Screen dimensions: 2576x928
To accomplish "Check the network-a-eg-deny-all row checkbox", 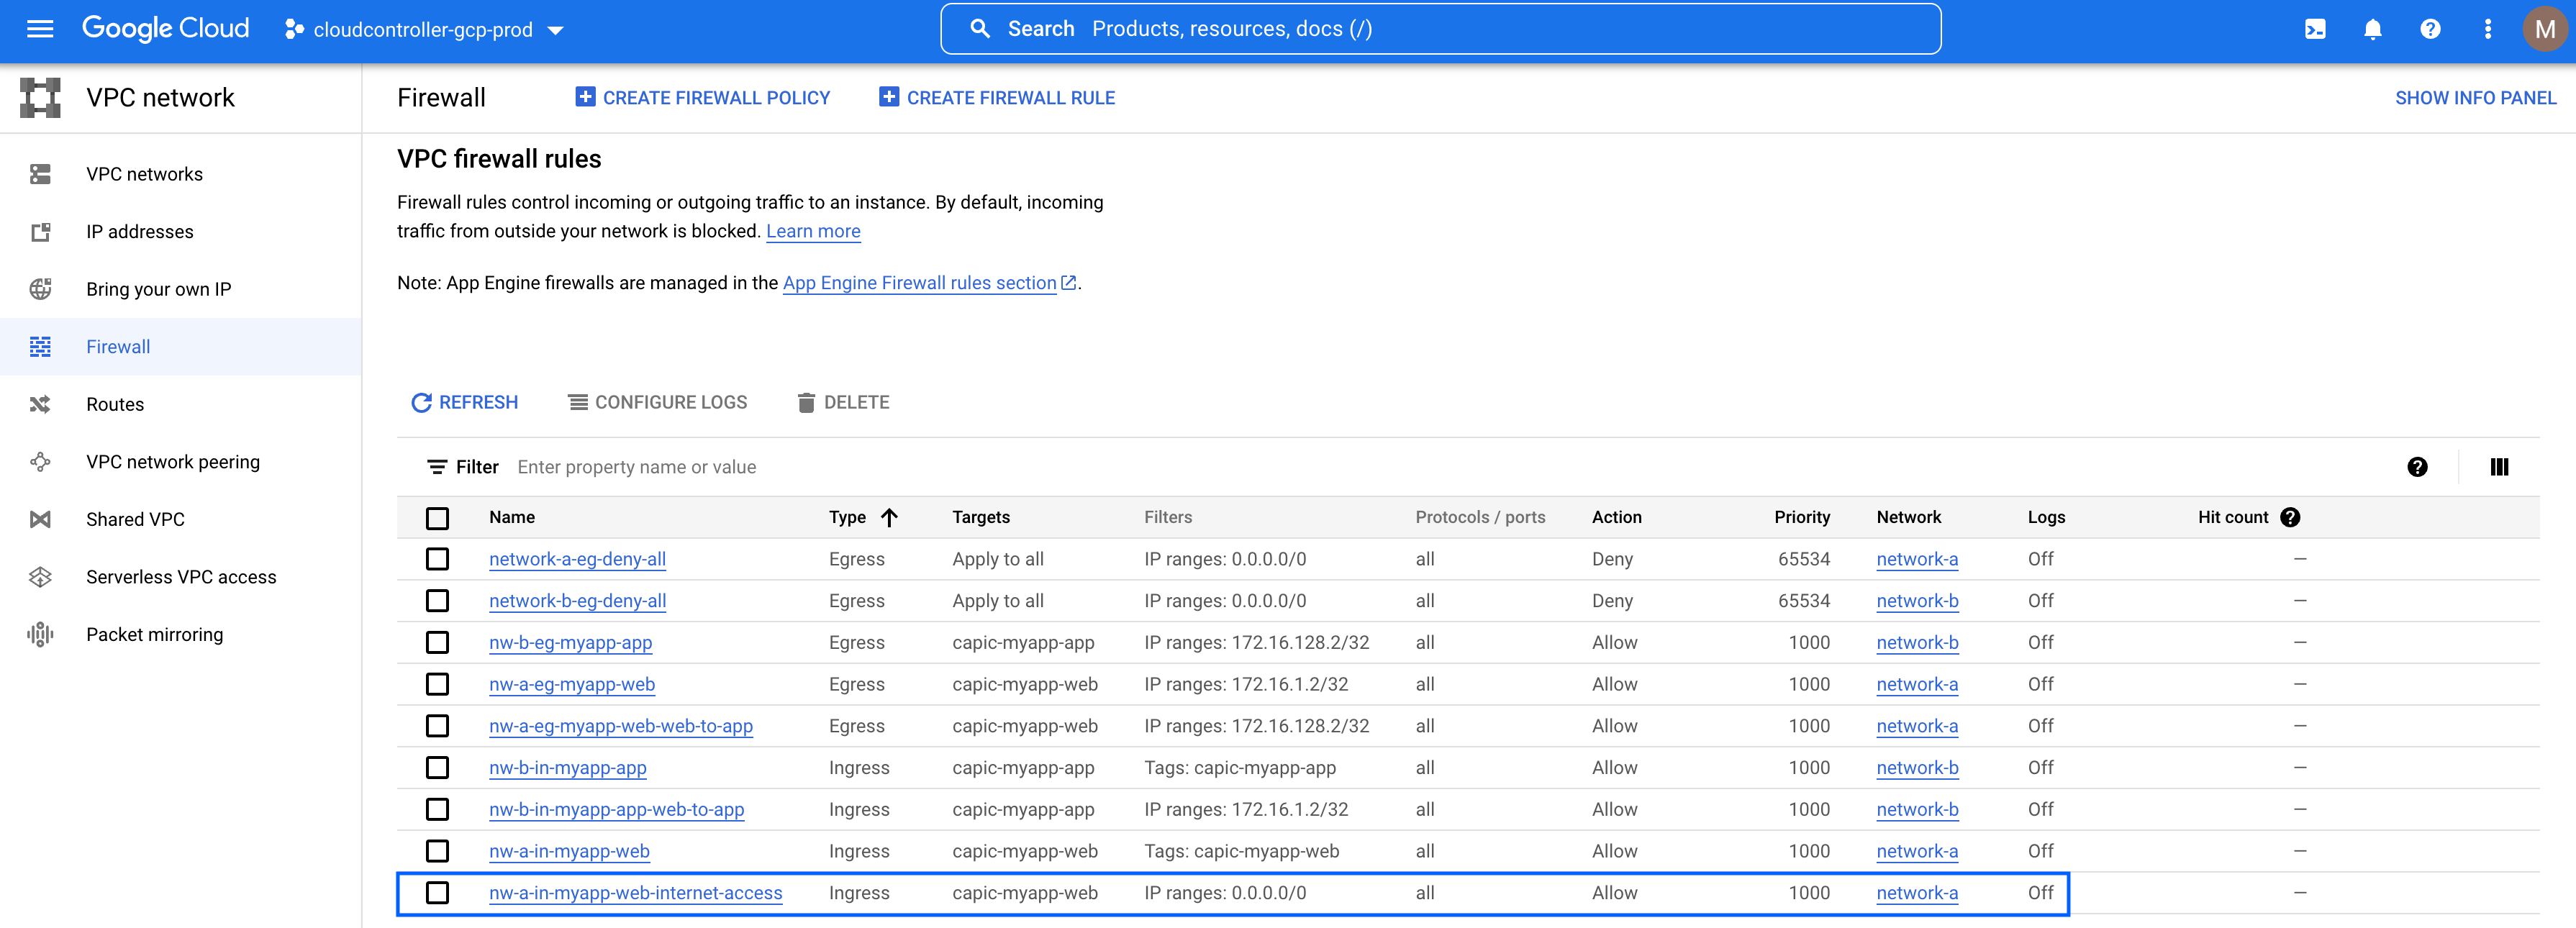I will (x=437, y=559).
